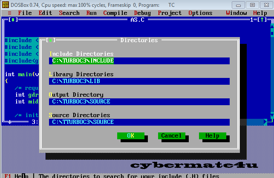Zoom the AS.C editor window arrow icon

point(262,20)
